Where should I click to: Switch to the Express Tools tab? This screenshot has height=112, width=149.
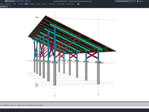pos(61,4)
